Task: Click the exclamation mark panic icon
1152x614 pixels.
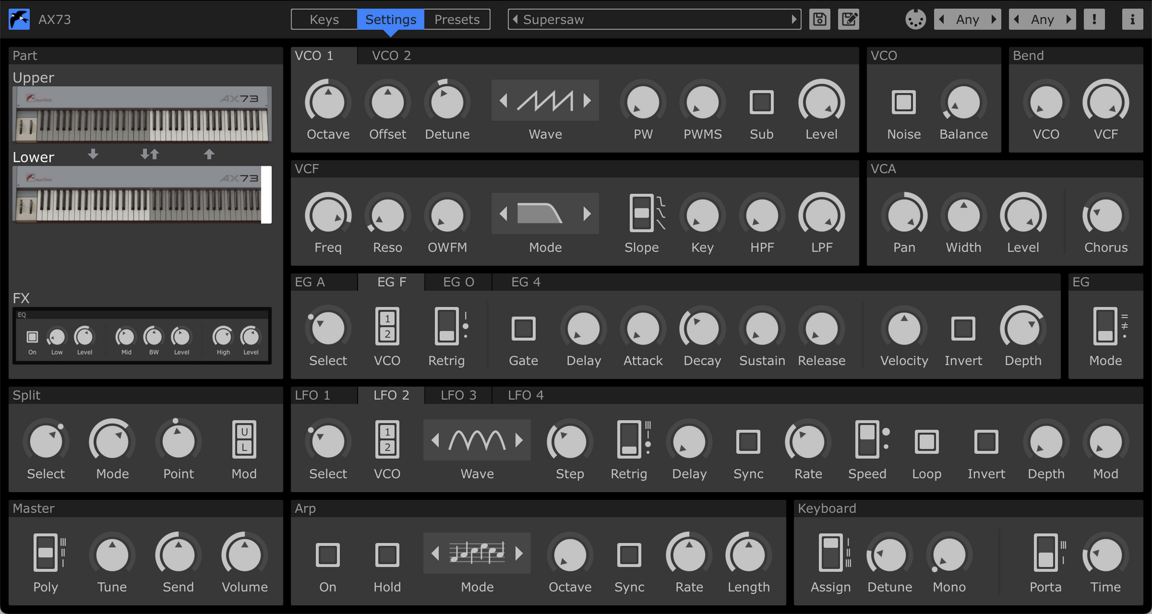Action: point(1094,20)
